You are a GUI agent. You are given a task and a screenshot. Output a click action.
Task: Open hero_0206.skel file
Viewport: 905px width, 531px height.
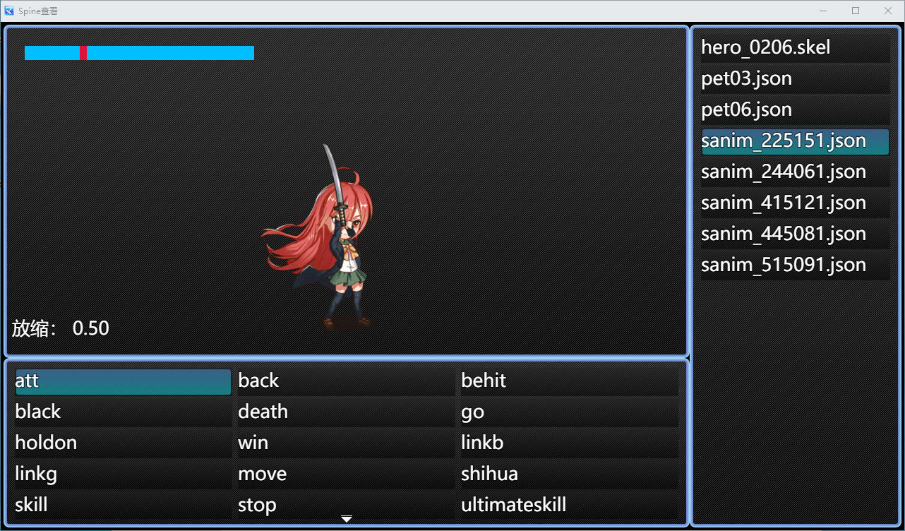tap(795, 48)
